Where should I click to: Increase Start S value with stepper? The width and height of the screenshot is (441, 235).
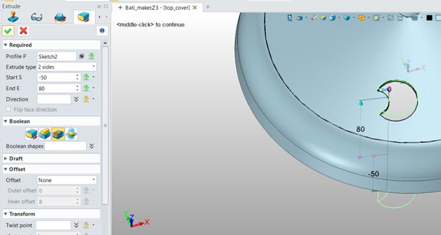click(x=78, y=75)
